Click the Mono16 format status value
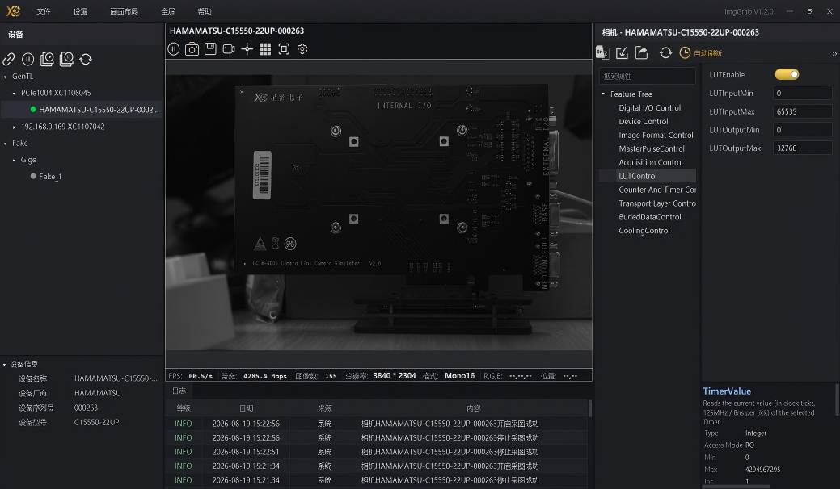This screenshot has width=840, height=489. (x=460, y=376)
